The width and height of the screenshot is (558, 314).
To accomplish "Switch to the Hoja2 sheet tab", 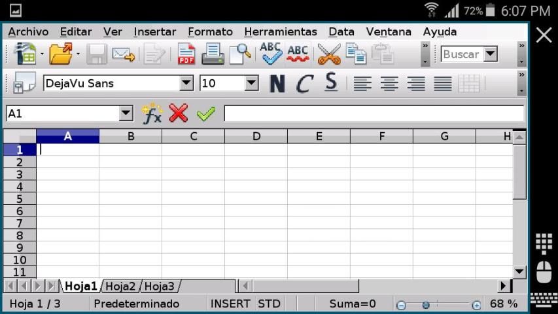I will pyautogui.click(x=120, y=286).
